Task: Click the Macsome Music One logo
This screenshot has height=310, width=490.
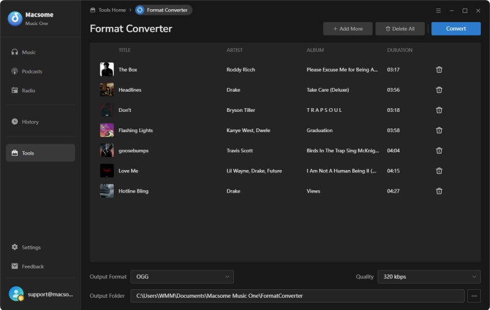Action: coord(15,19)
